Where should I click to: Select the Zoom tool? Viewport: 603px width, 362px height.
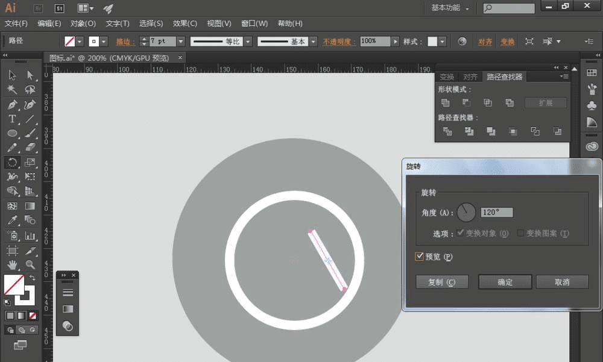pyautogui.click(x=30, y=265)
